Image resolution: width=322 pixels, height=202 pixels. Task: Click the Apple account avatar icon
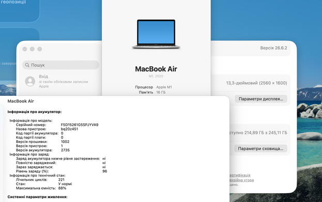(30, 81)
